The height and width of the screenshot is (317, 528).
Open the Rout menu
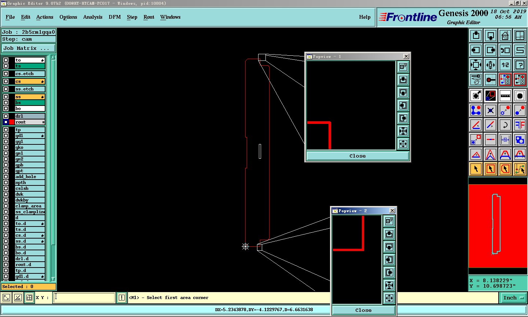coord(149,17)
